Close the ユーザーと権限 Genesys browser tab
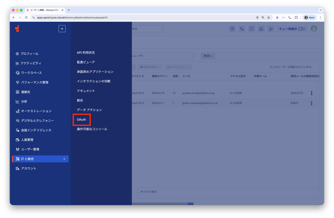This screenshot has height=218, width=334. (62, 10)
